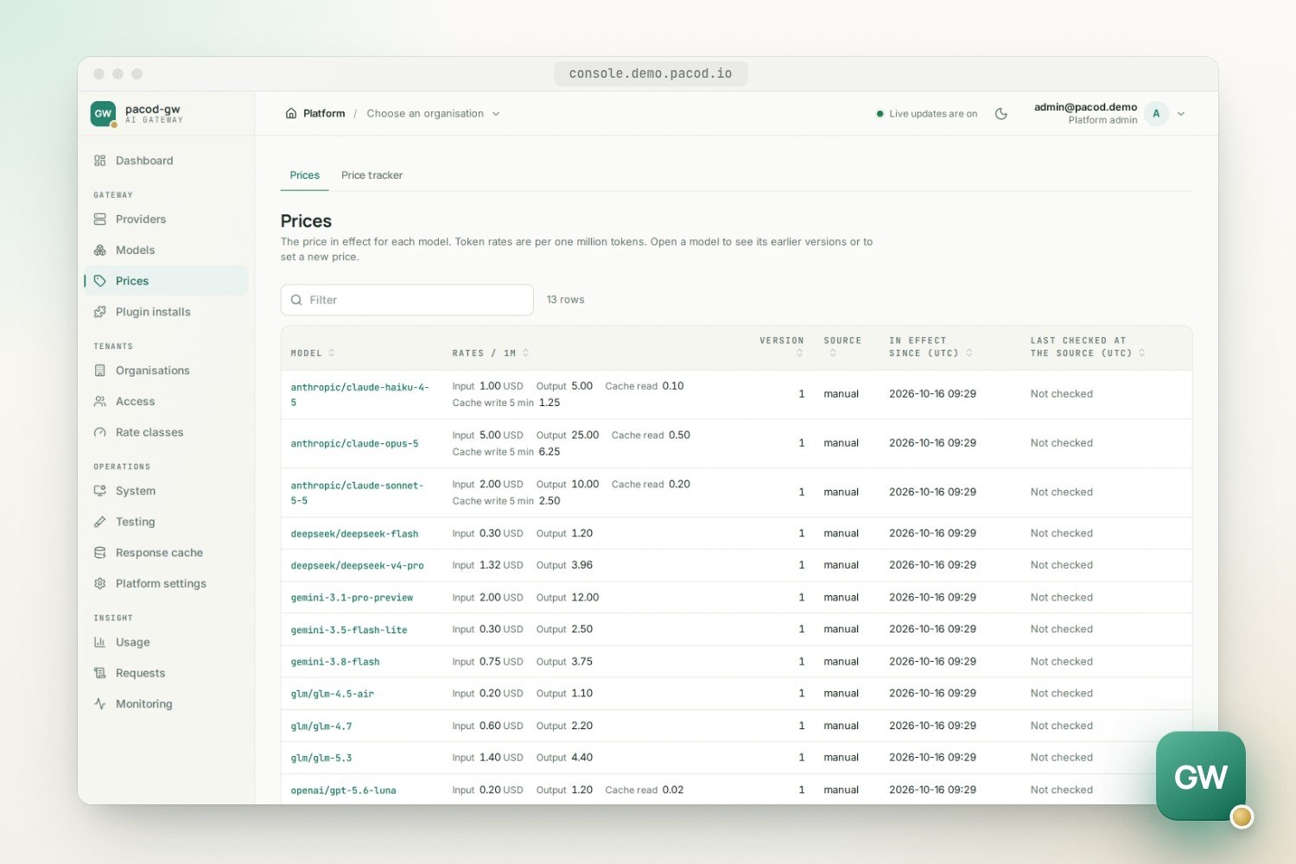Screen dimensions: 1296x864
Task: Expand the admin account menu chevron
Action: pos(1181,114)
